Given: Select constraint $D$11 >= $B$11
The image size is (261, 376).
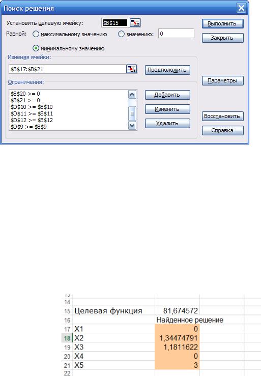Looking at the screenshot, I should pyautogui.click(x=32, y=113).
